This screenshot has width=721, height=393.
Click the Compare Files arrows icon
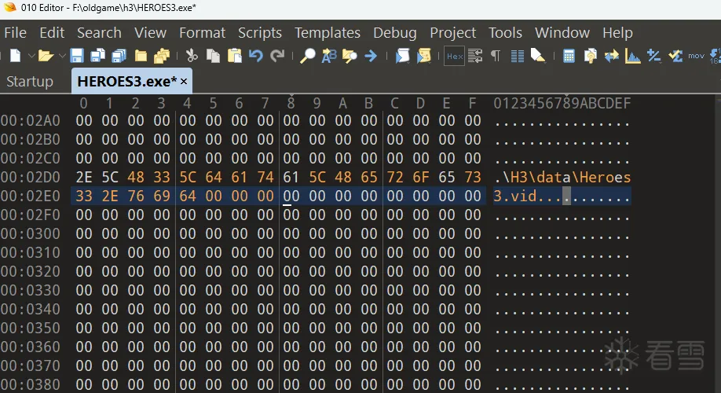pos(611,56)
